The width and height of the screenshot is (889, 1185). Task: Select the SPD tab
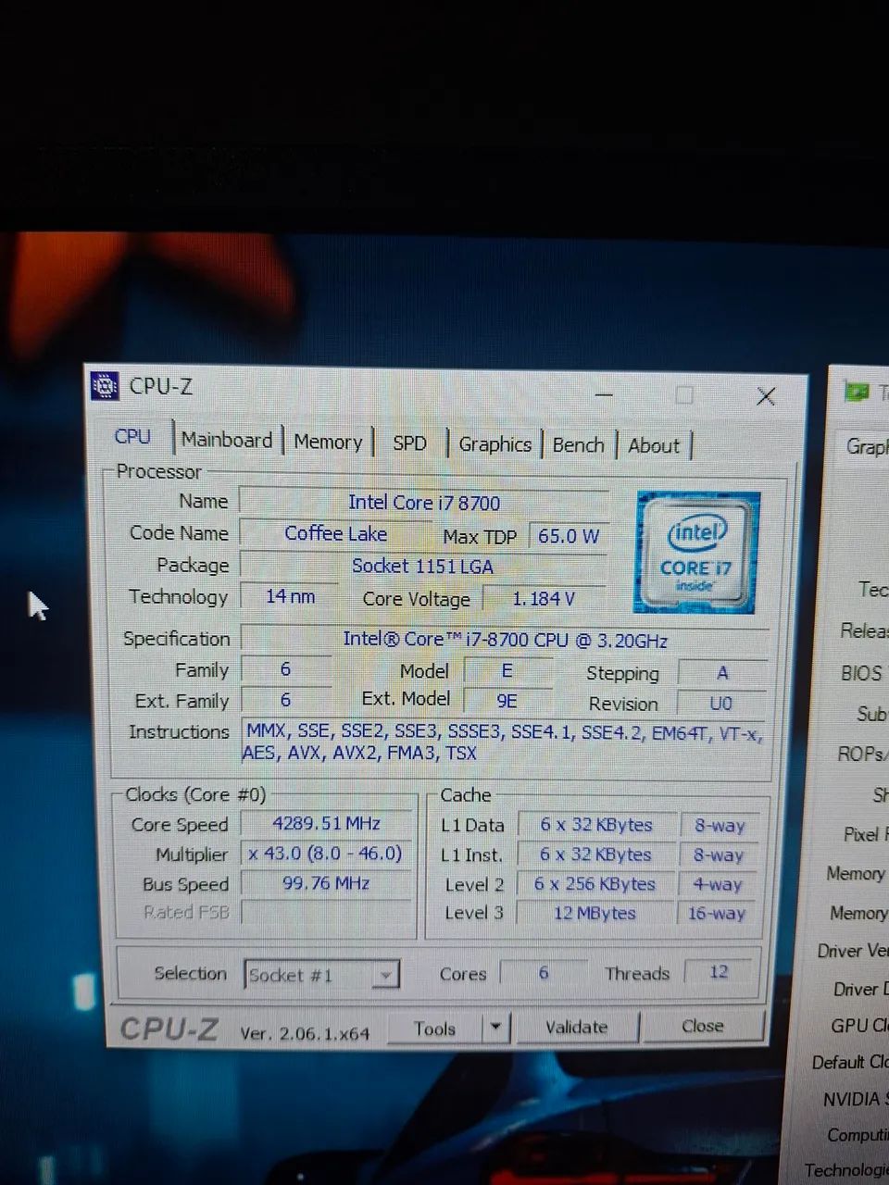click(408, 443)
